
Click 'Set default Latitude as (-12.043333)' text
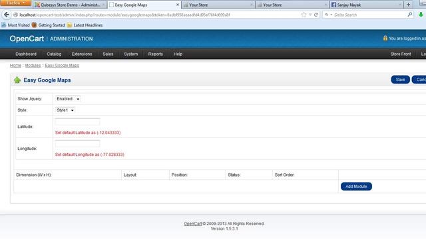pyautogui.click(x=88, y=133)
